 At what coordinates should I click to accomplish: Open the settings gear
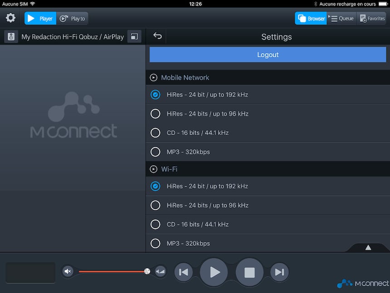pyautogui.click(x=10, y=18)
